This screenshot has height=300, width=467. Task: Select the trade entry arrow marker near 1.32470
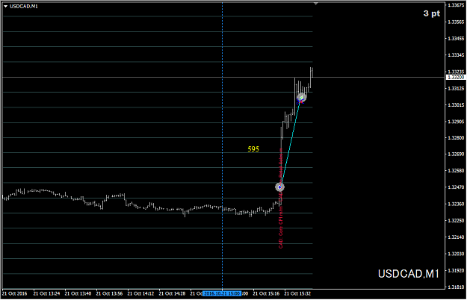(x=279, y=187)
